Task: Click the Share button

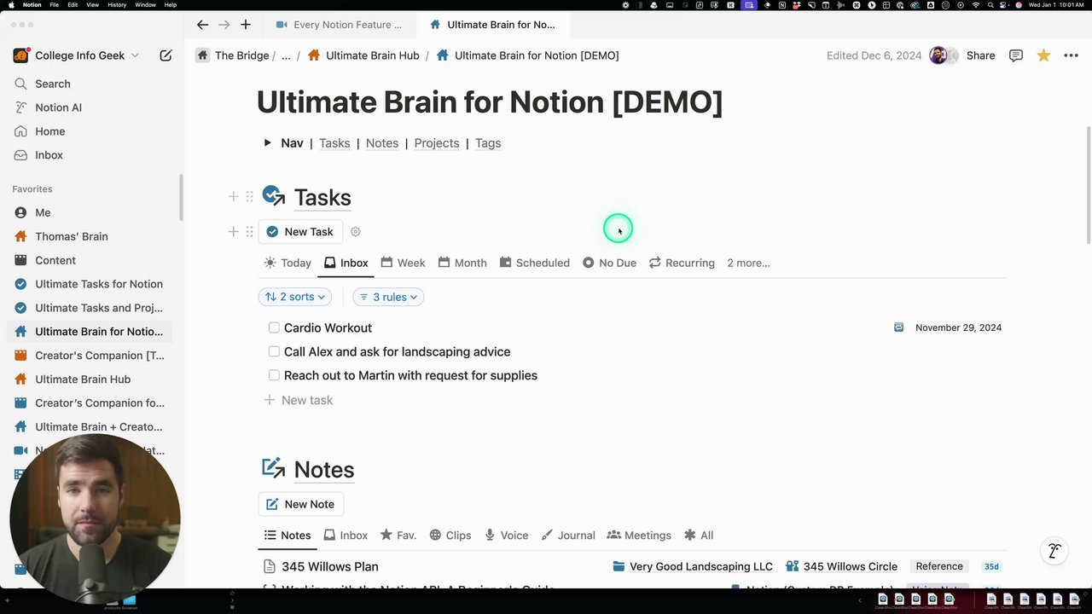Action: point(980,55)
